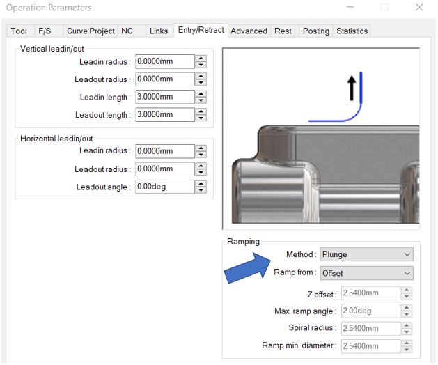Decrease Ramp min. diameter with down arrow
The height and width of the screenshot is (365, 438).
(407, 350)
